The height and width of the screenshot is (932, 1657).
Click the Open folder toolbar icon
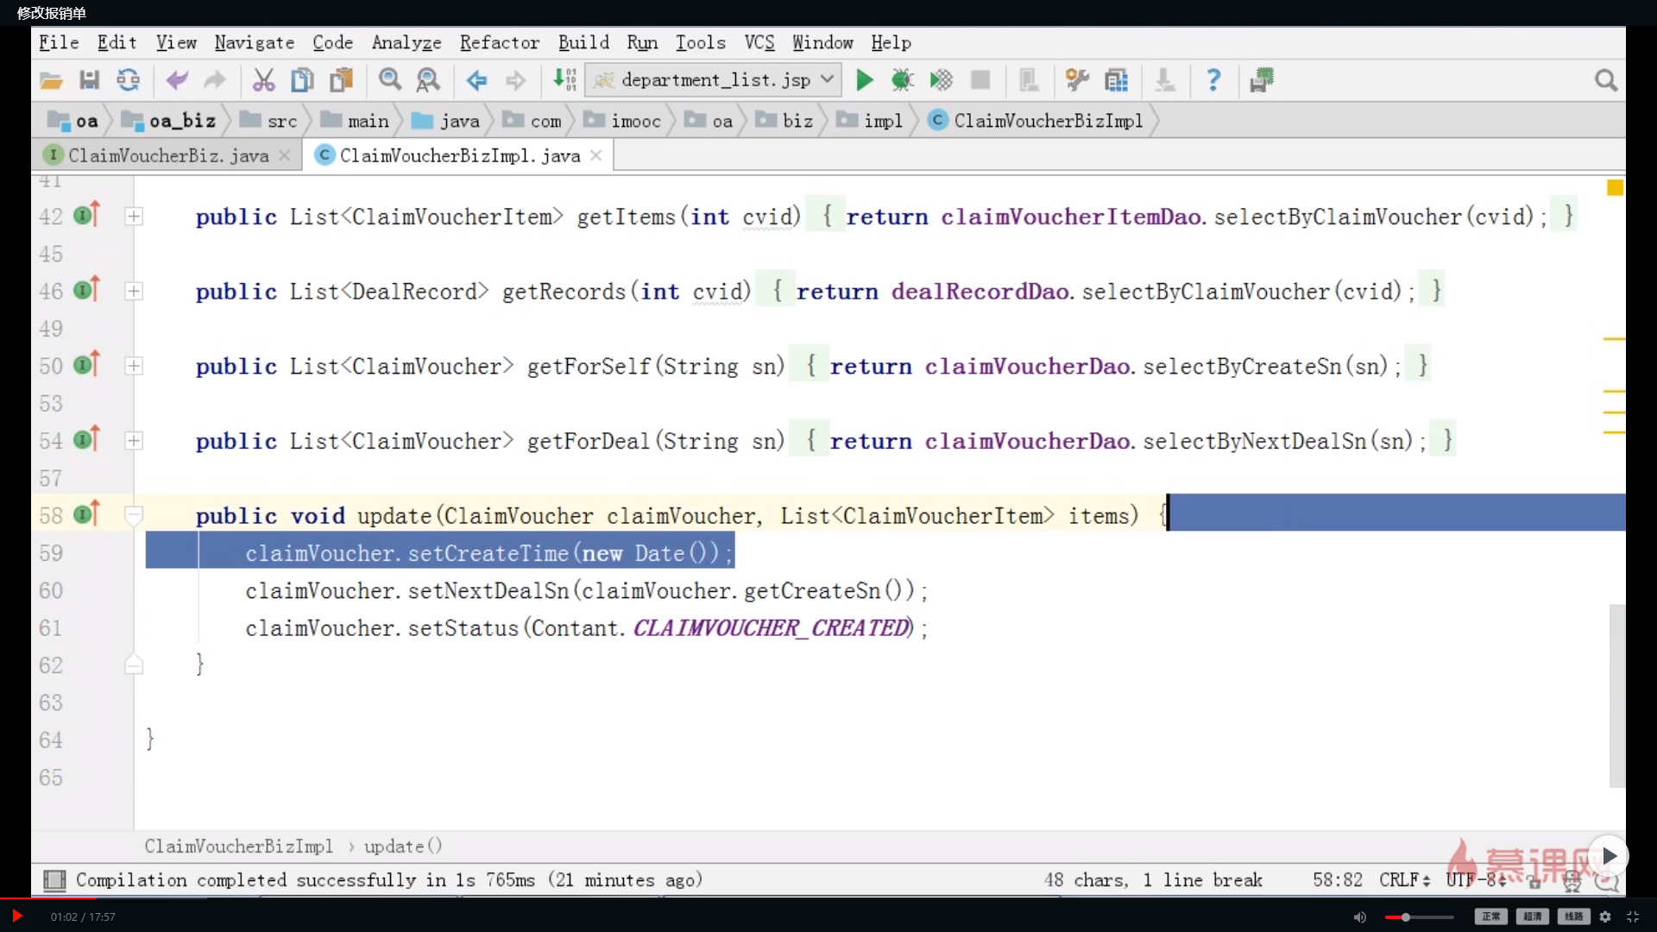click(x=51, y=80)
